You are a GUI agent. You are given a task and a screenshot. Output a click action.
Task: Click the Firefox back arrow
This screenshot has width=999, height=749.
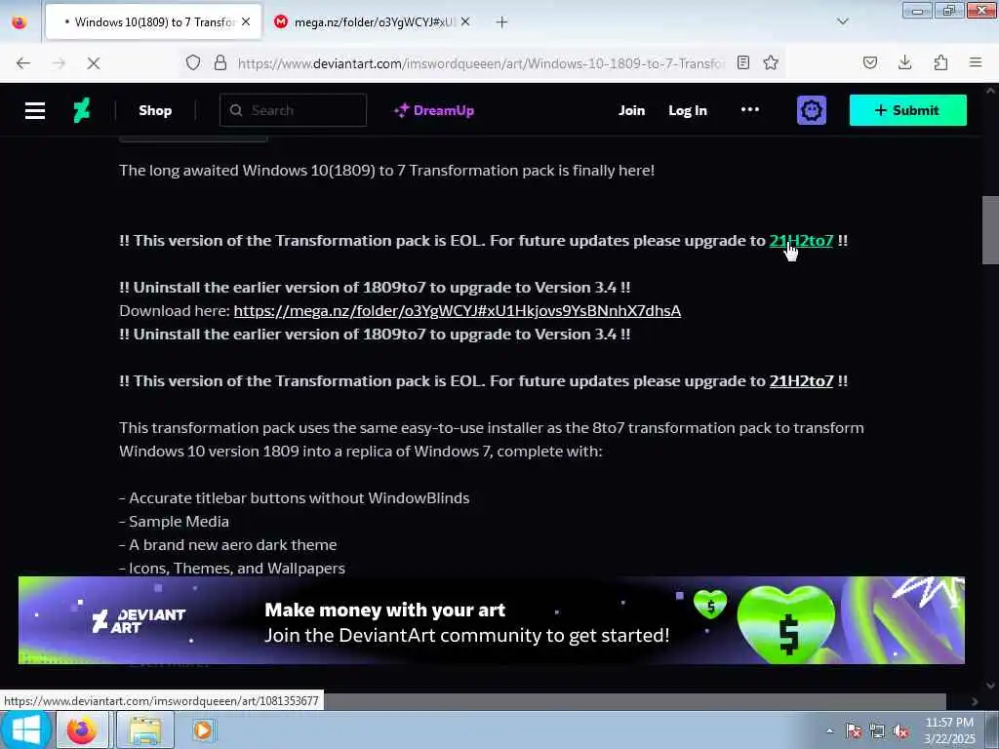click(x=23, y=63)
